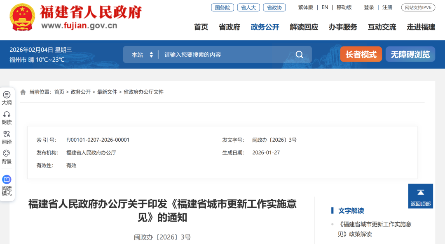Open the 国务院 State Council link
Image resolution: width=445 pixels, height=244 pixels.
point(222,7)
